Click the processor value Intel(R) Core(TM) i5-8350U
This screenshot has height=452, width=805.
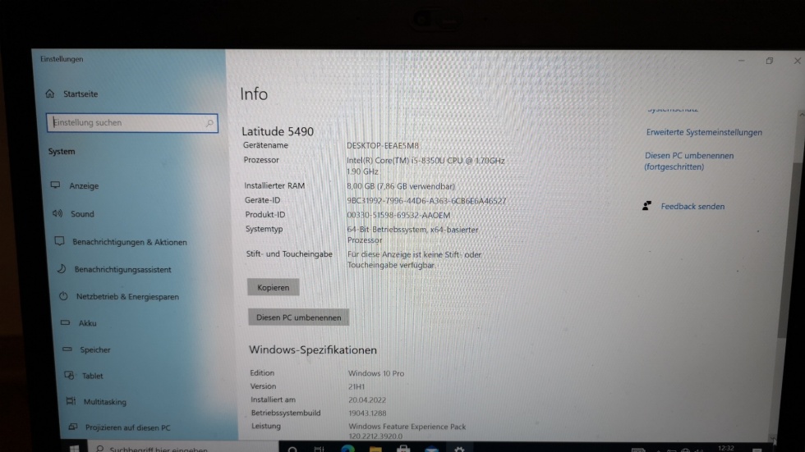tap(425, 166)
